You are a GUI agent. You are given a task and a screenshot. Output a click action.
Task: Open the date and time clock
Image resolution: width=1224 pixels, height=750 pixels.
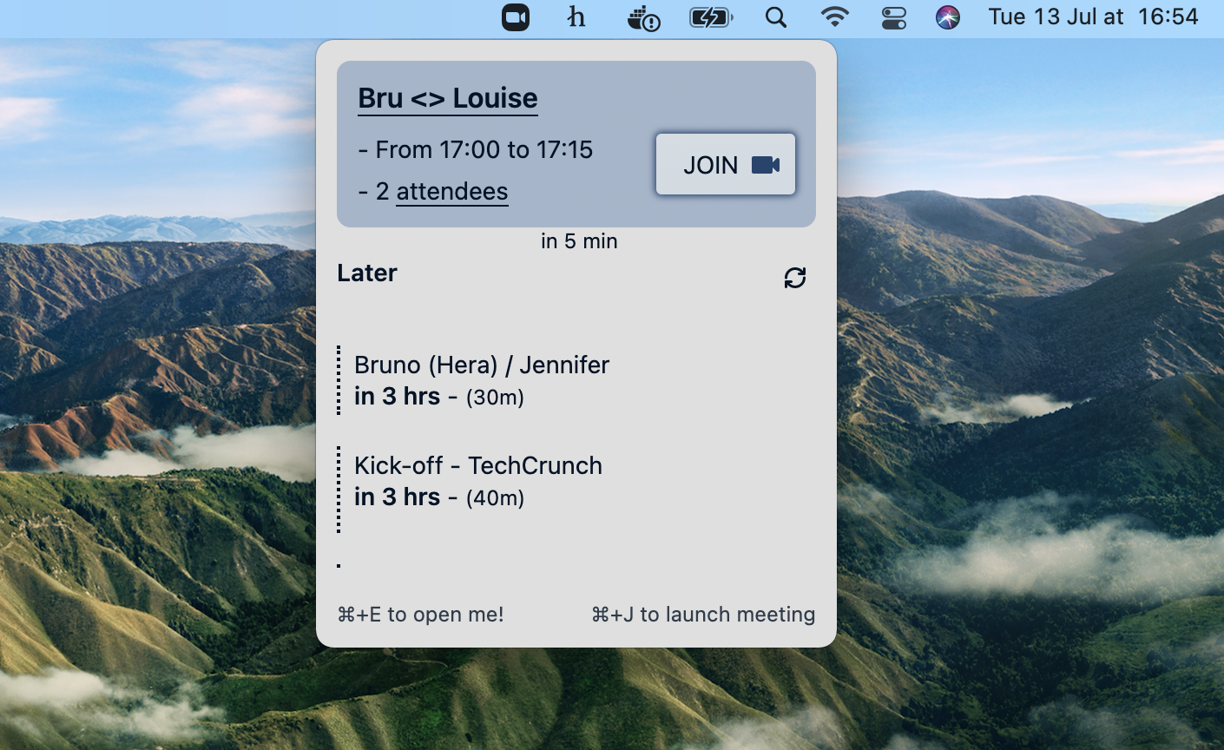[1094, 17]
